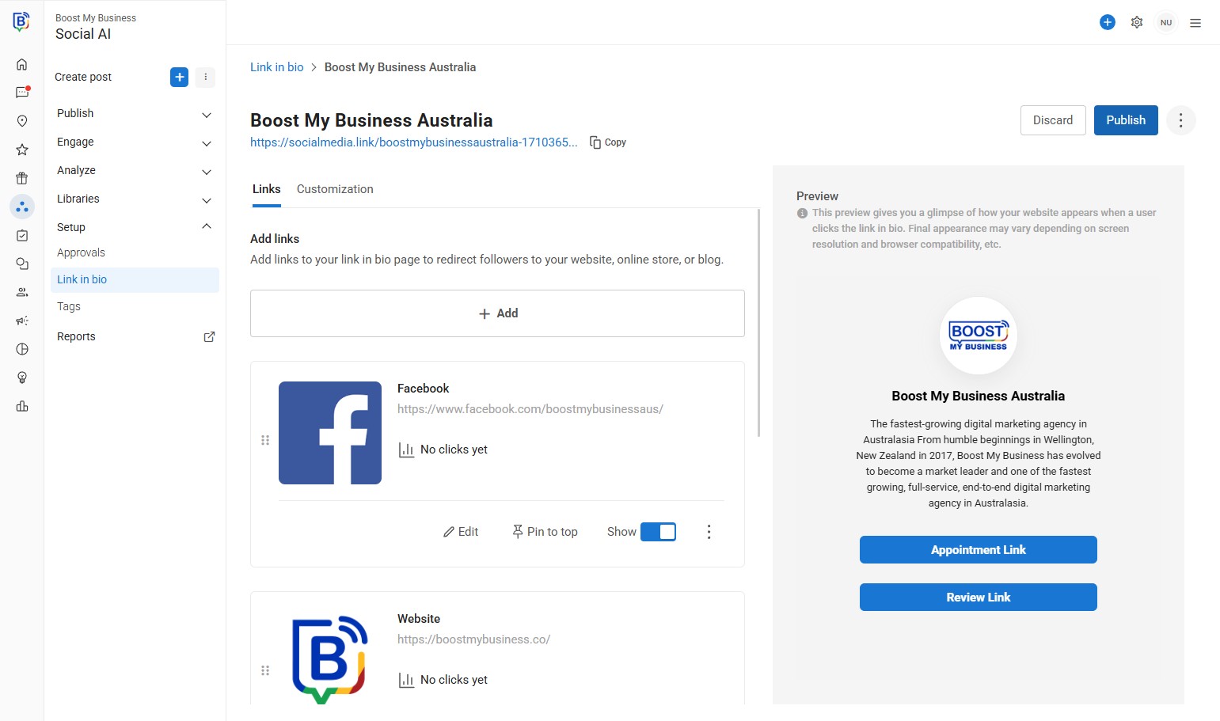Screen dimensions: 1220x721
Task: Collapse the Setup menu section
Action: pyautogui.click(x=207, y=227)
